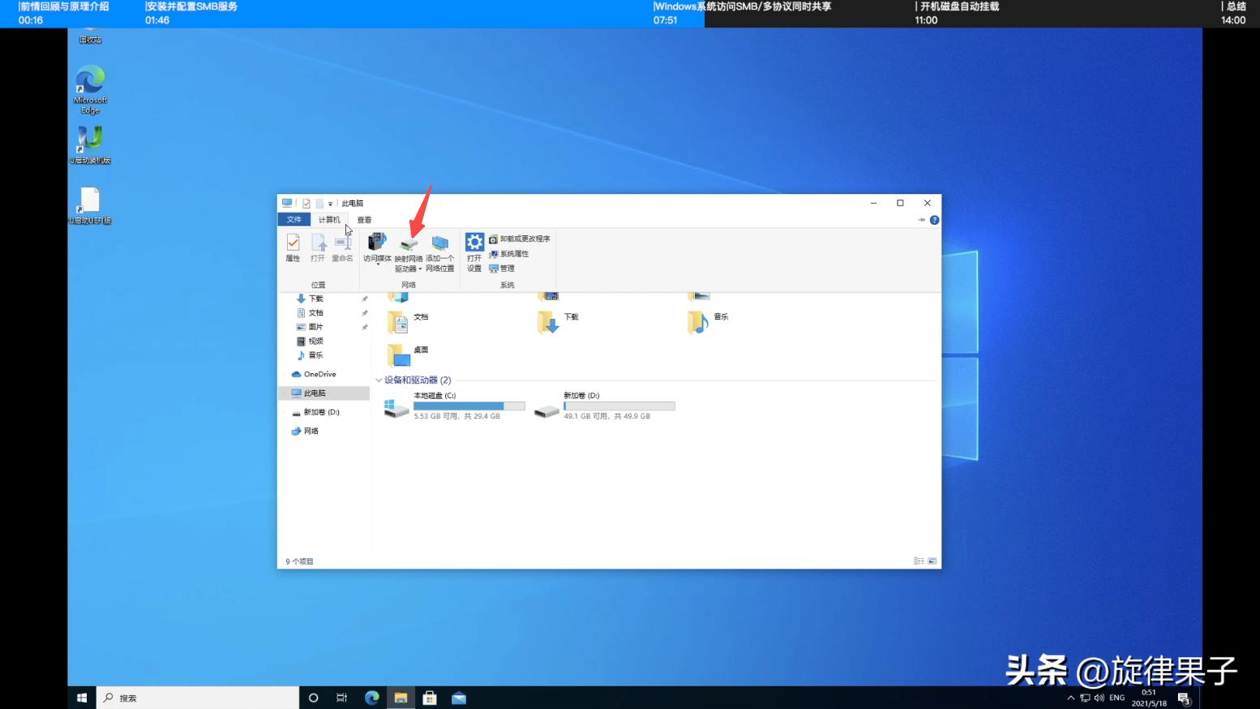
Task: Switch to the 查看 ribbon tab
Action: tap(362, 219)
